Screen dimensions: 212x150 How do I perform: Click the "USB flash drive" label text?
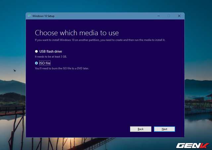[51, 51]
